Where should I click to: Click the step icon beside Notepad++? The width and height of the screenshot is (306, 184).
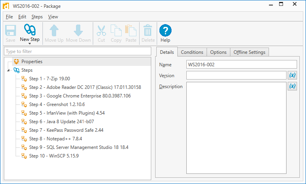[x=24, y=139]
